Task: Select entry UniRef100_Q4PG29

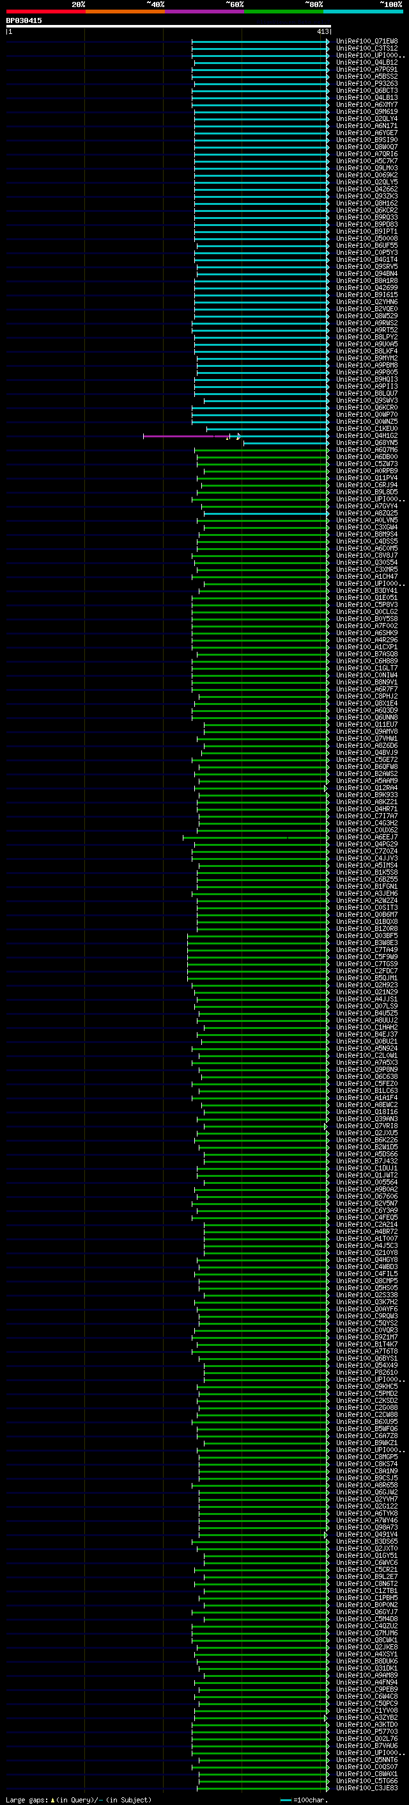Action: coord(367,845)
